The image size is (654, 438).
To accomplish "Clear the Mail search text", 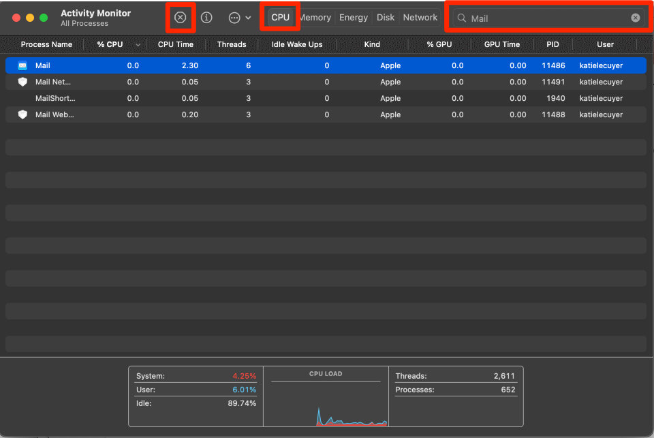I will (x=635, y=18).
